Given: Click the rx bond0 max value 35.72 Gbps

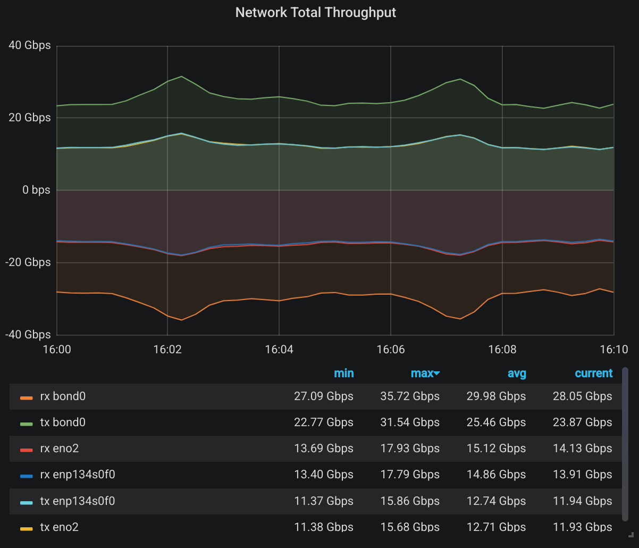Looking at the screenshot, I should pyautogui.click(x=410, y=396).
